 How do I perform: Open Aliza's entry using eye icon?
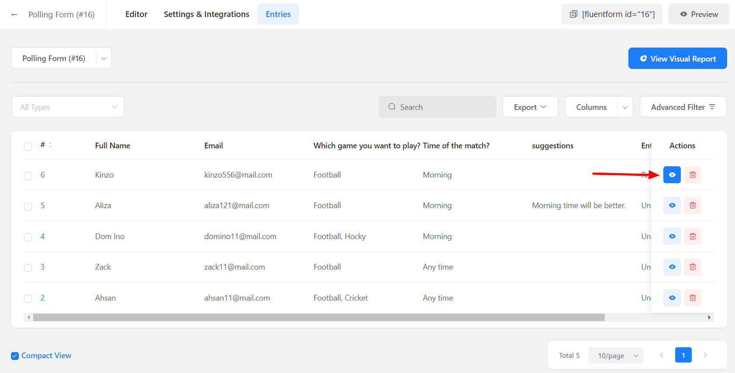click(x=672, y=205)
